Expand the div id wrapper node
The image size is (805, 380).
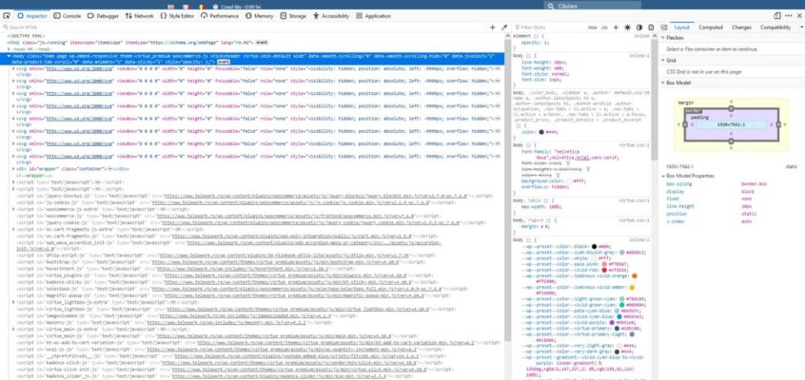click(13, 168)
